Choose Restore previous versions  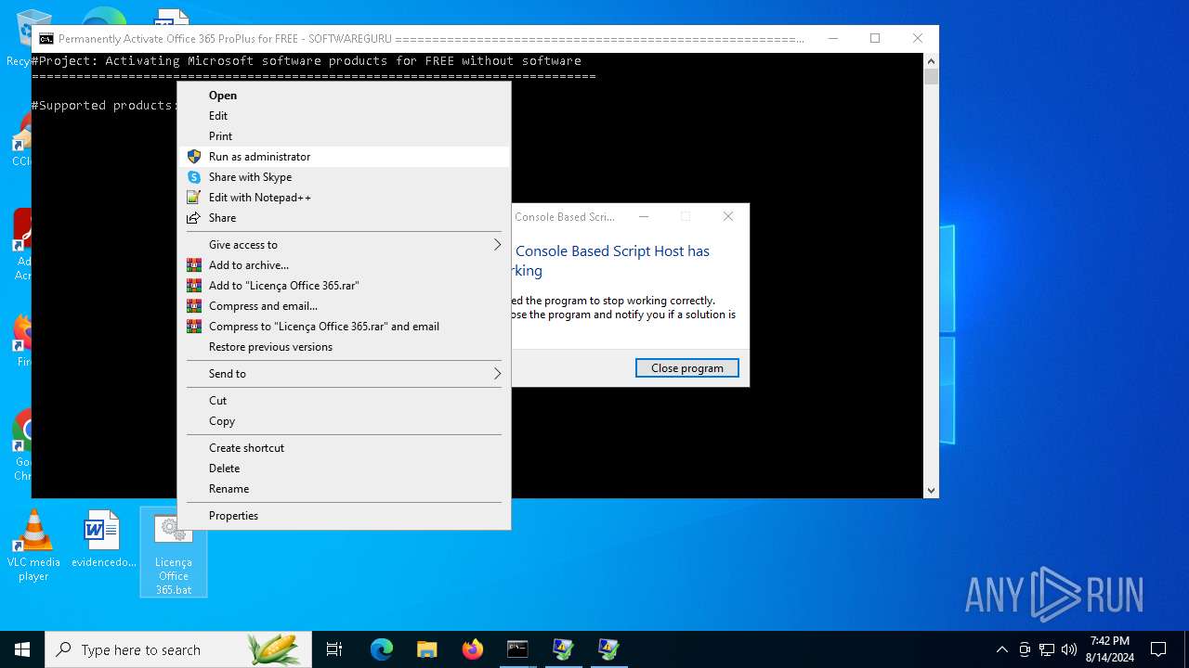click(344, 347)
